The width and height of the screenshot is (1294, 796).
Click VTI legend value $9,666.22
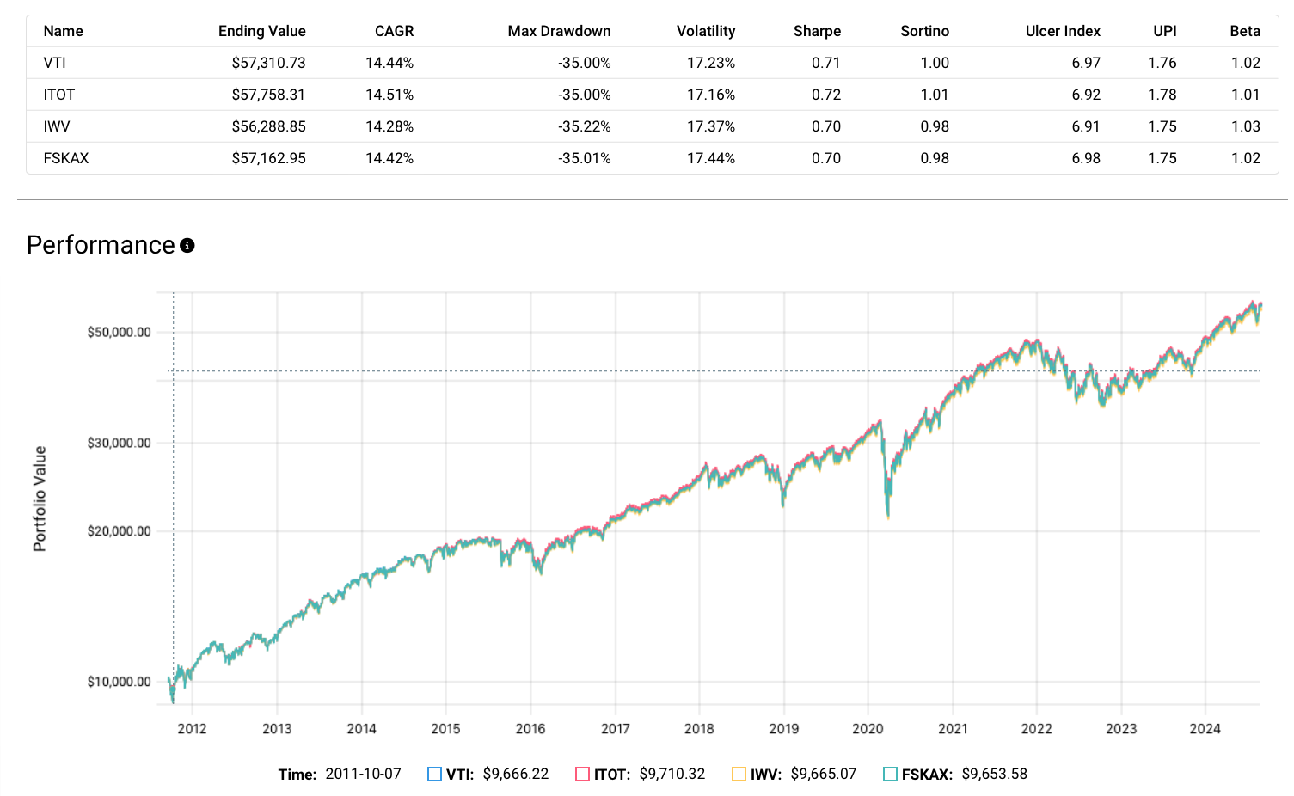516,775
